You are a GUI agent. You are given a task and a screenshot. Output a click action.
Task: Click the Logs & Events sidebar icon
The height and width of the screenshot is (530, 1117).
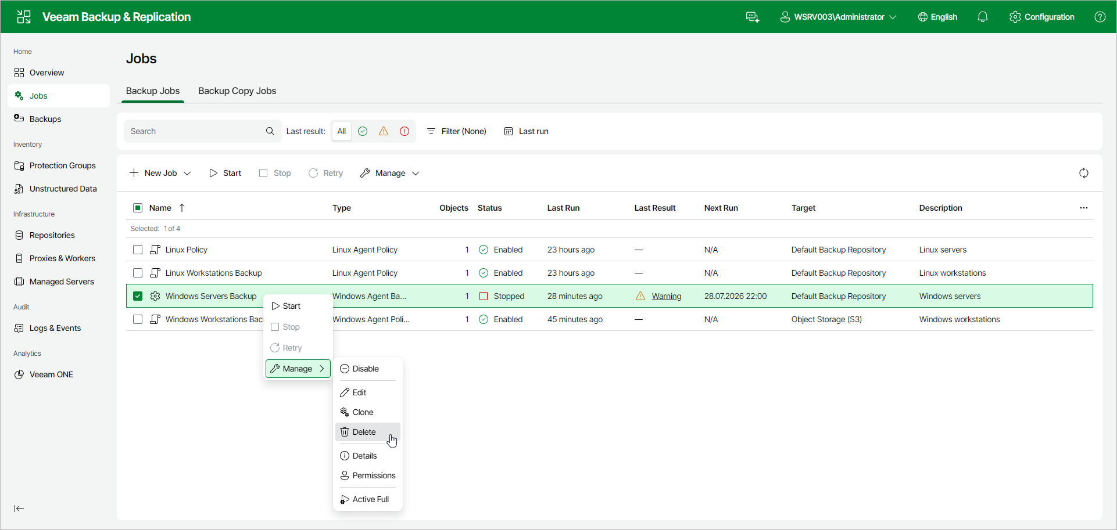click(x=19, y=328)
